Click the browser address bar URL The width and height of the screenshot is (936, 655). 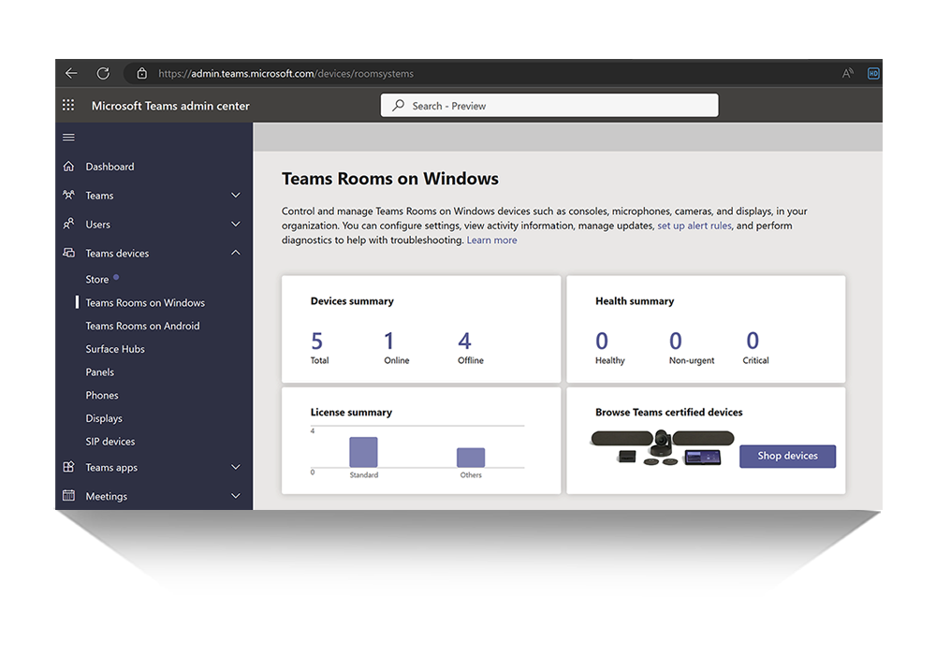285,73
